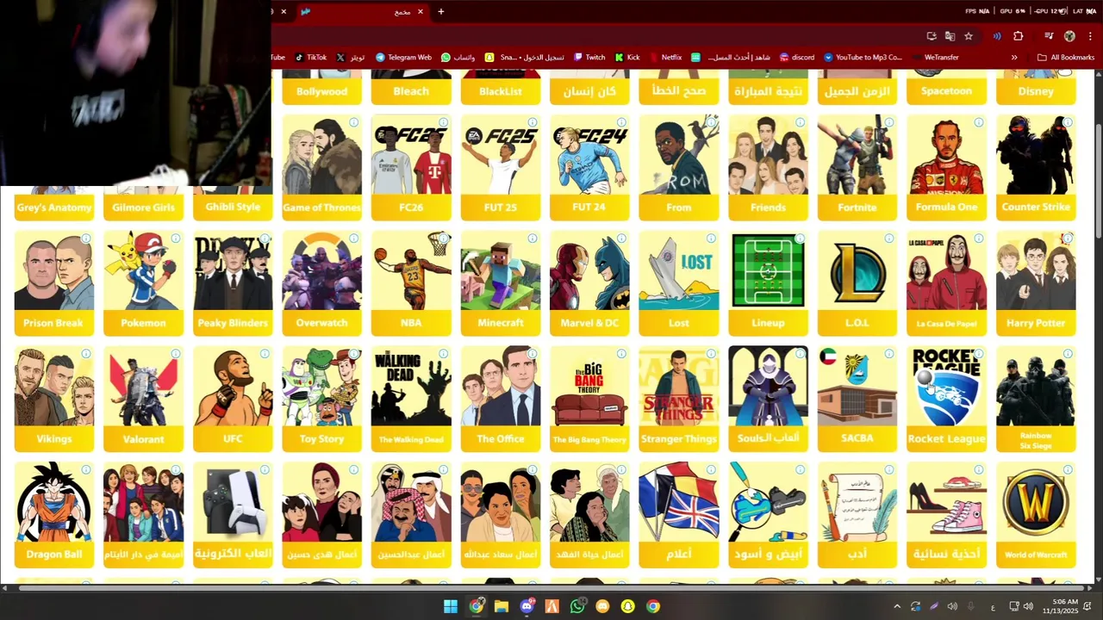
Task: Click the translate page icon in address bar
Action: point(950,36)
